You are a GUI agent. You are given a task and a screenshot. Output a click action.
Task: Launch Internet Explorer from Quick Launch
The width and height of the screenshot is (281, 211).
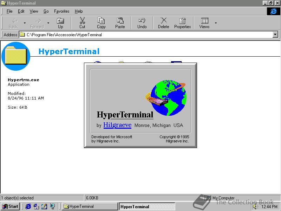(28, 206)
